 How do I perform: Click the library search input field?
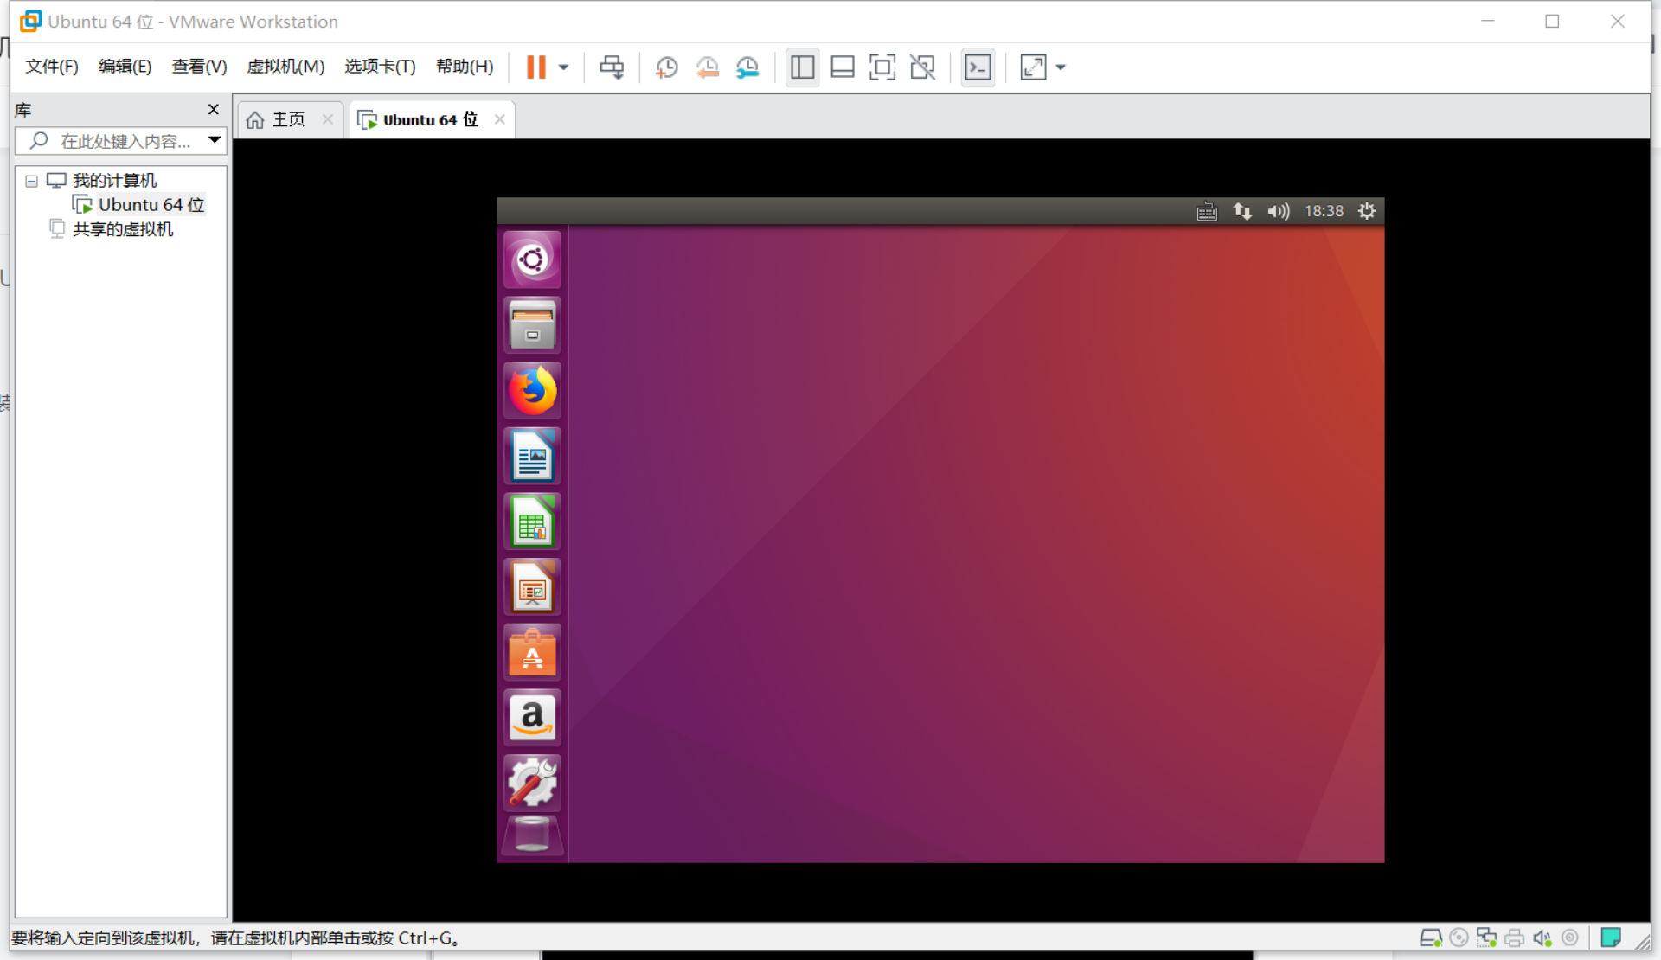(125, 141)
